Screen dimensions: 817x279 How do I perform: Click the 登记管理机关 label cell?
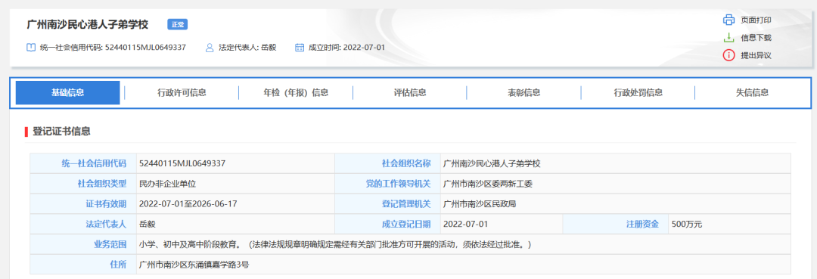tap(387, 204)
